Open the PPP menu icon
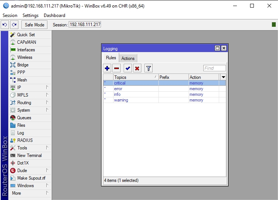This screenshot has width=278, height=200. (13, 72)
